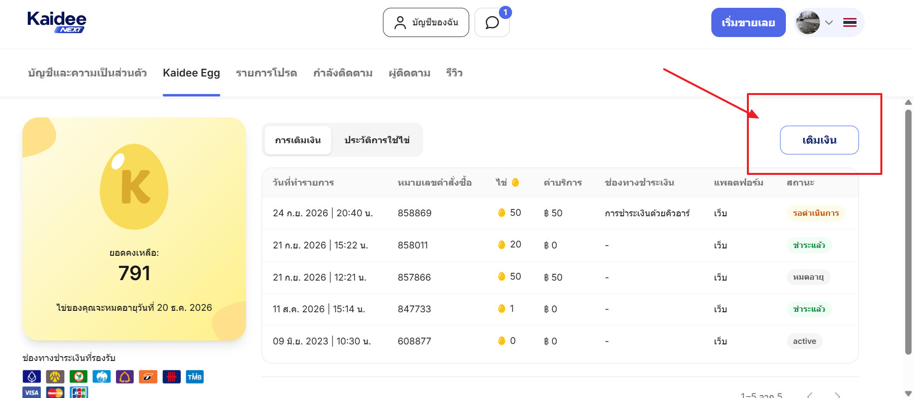The width and height of the screenshot is (914, 398).
Task: Click the Mastercard payment icon
Action: (55, 392)
